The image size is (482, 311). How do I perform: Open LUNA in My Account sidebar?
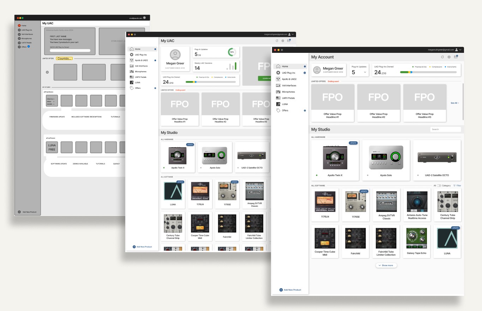pos(290,104)
